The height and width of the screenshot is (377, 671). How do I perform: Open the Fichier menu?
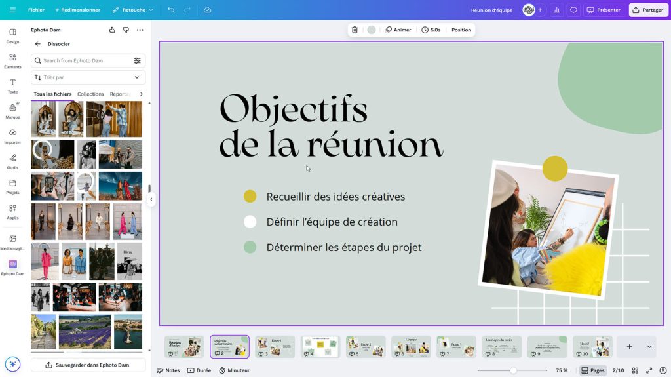[36, 10]
